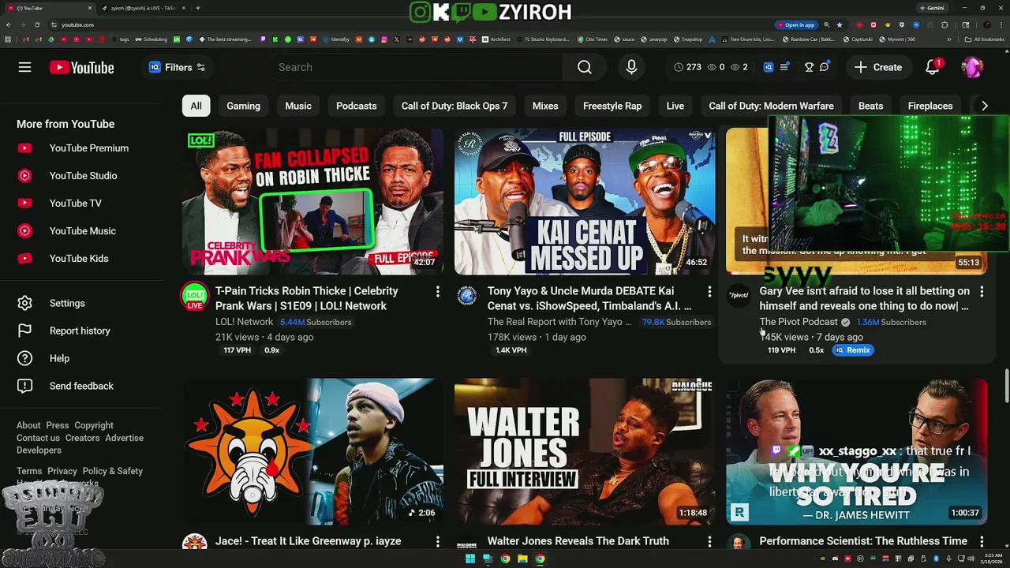The width and height of the screenshot is (1010, 568).
Task: Click the Create button
Action: click(x=878, y=67)
